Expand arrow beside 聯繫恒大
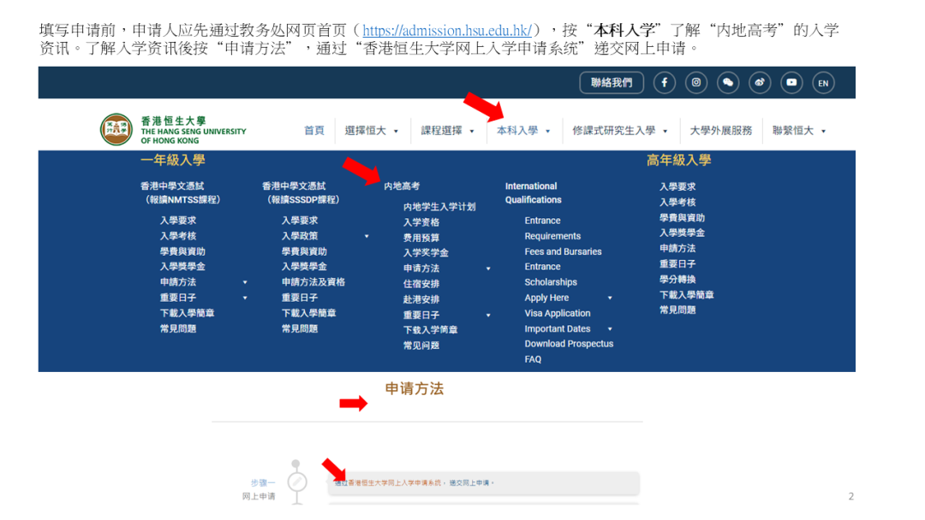925x520 pixels. tap(824, 132)
